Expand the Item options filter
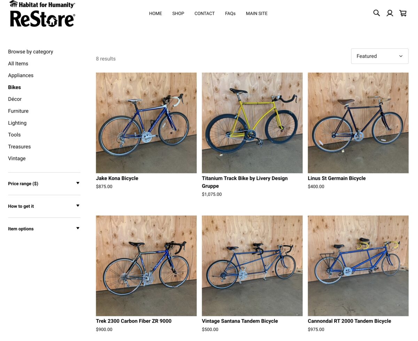The height and width of the screenshot is (341, 418). [x=44, y=229]
